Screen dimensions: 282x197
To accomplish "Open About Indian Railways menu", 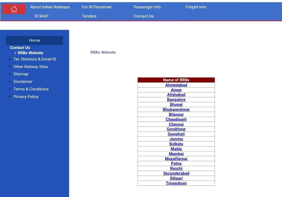I will click(50, 7).
